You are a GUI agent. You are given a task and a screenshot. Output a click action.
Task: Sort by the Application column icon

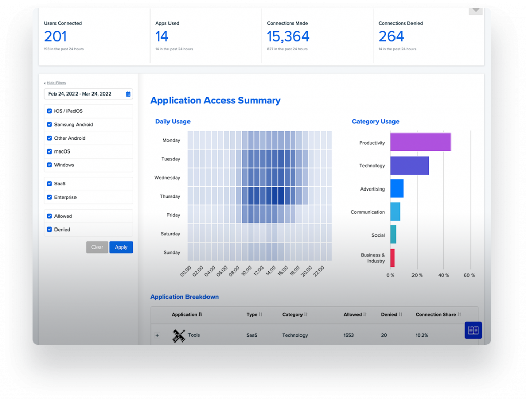(x=200, y=314)
